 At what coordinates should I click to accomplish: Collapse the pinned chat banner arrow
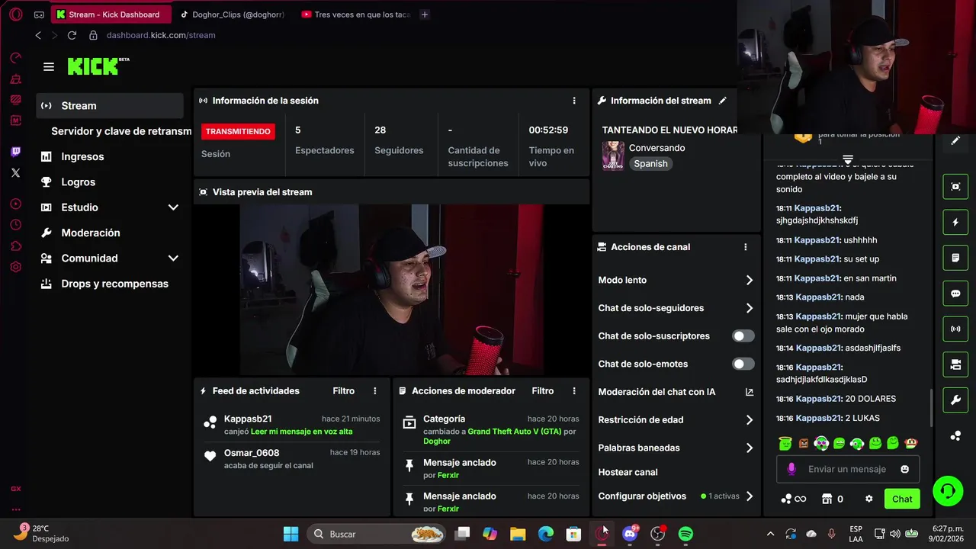[847, 160]
